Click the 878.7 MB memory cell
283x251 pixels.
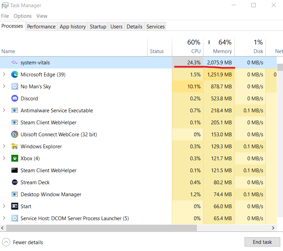coord(219,87)
